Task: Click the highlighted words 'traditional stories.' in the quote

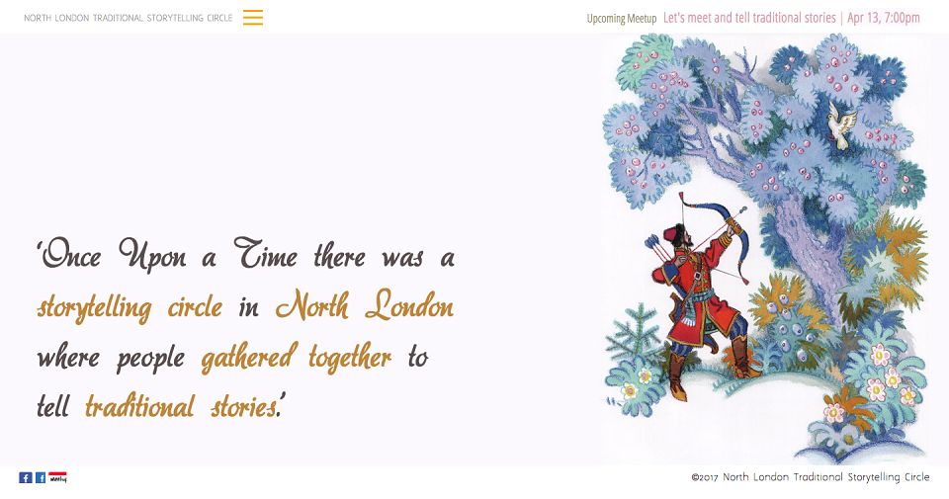Action: (x=182, y=406)
